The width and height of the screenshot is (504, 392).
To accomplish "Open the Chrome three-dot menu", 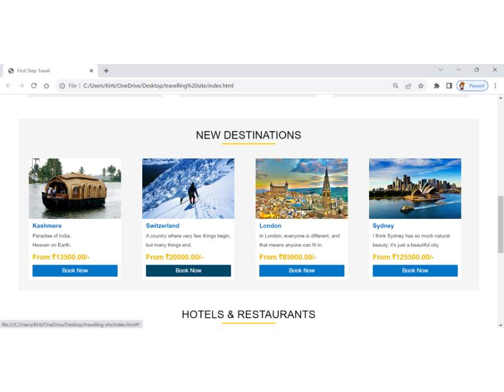I will (496, 86).
